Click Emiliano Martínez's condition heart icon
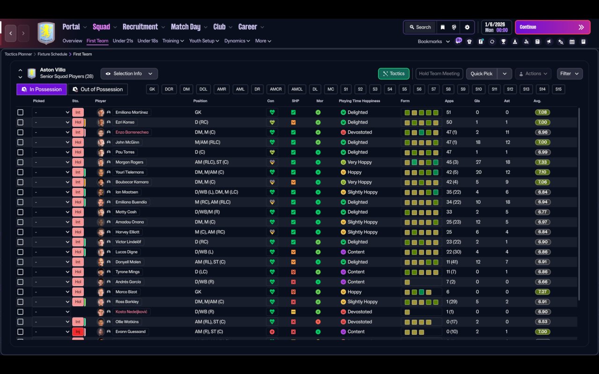Screen dimensions: 599x374 272,112
